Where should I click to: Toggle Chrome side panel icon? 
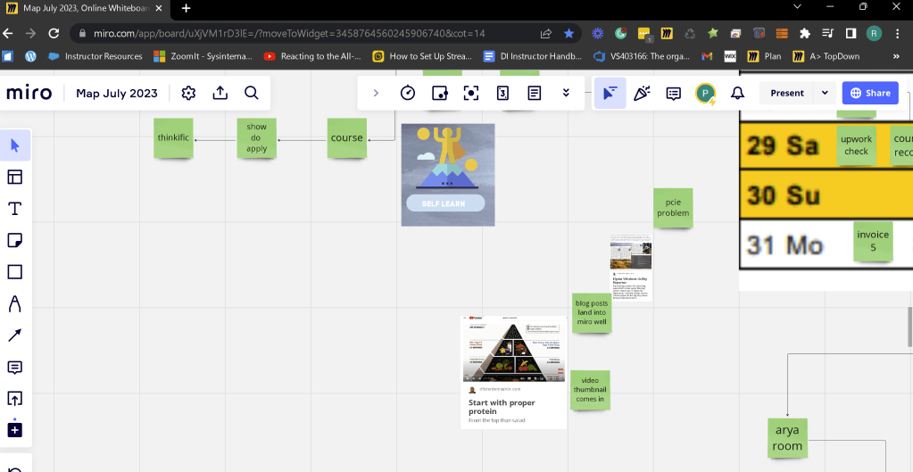point(851,33)
